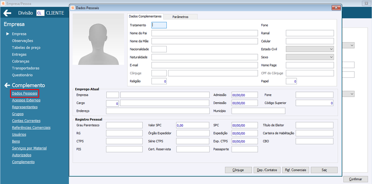Switch to the Parâmetros tab
The width and height of the screenshot is (372, 184).
tap(180, 17)
